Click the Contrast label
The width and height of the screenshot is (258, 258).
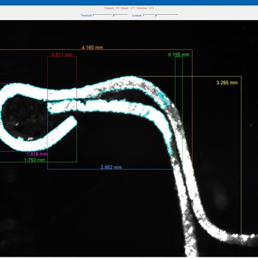click(x=137, y=15)
